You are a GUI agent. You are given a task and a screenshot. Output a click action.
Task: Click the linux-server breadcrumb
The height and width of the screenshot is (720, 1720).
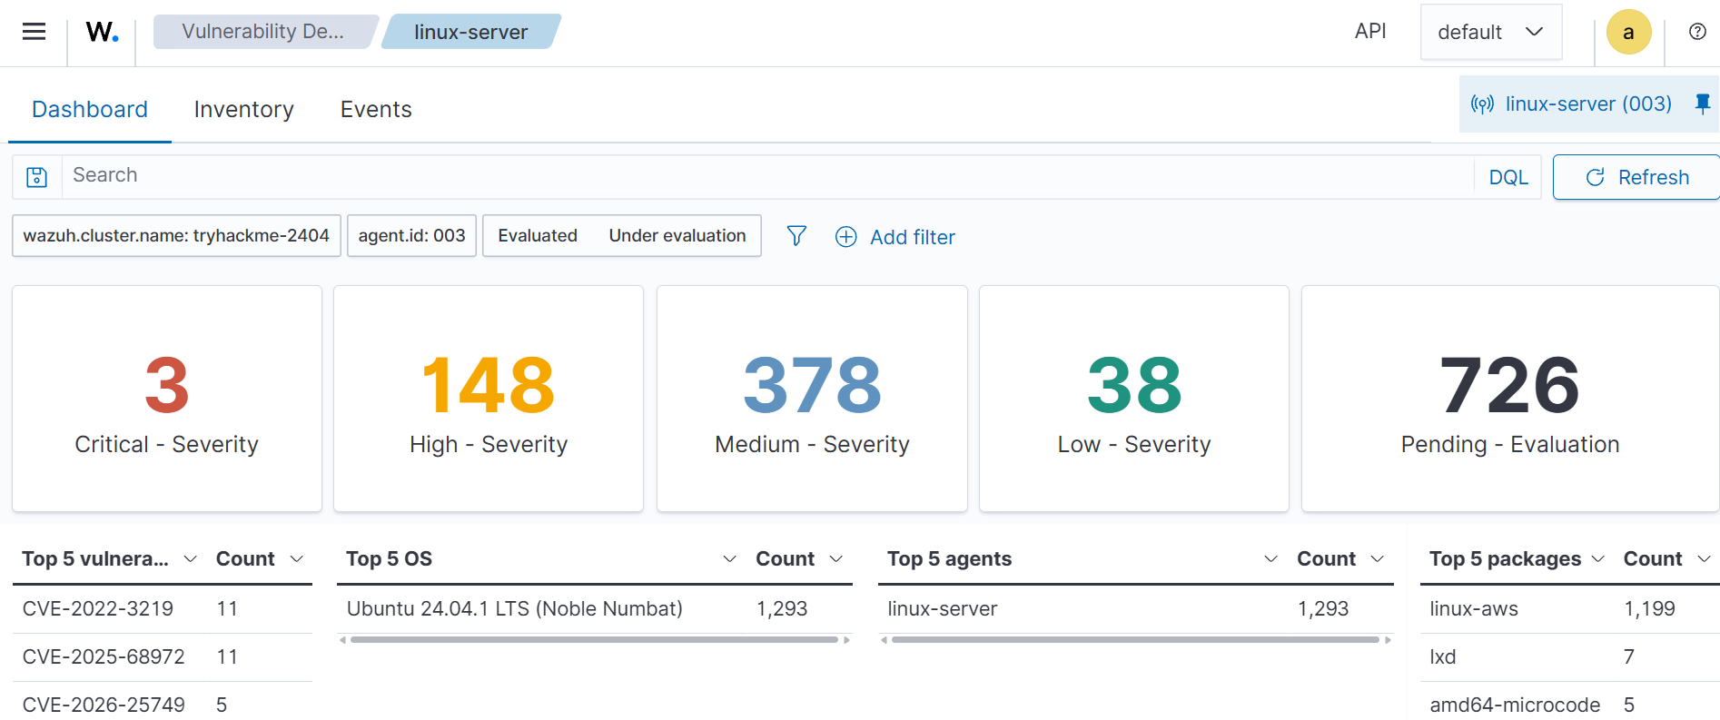tap(470, 32)
